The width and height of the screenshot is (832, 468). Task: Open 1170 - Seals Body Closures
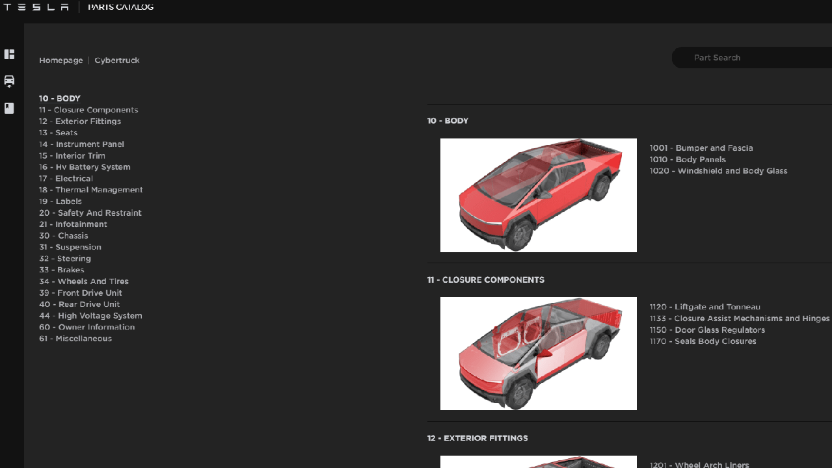click(x=703, y=341)
